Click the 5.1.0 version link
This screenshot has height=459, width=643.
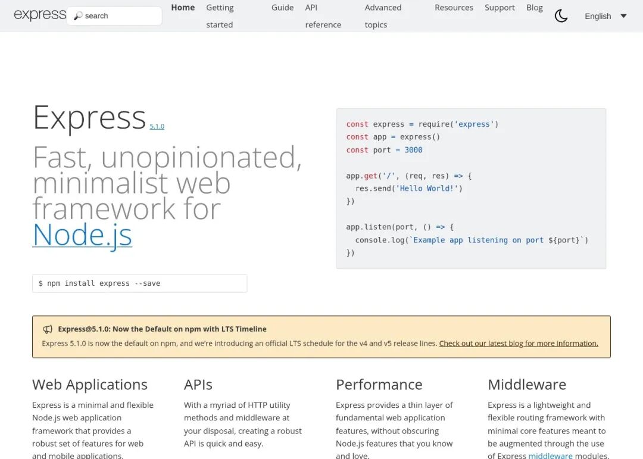(157, 126)
